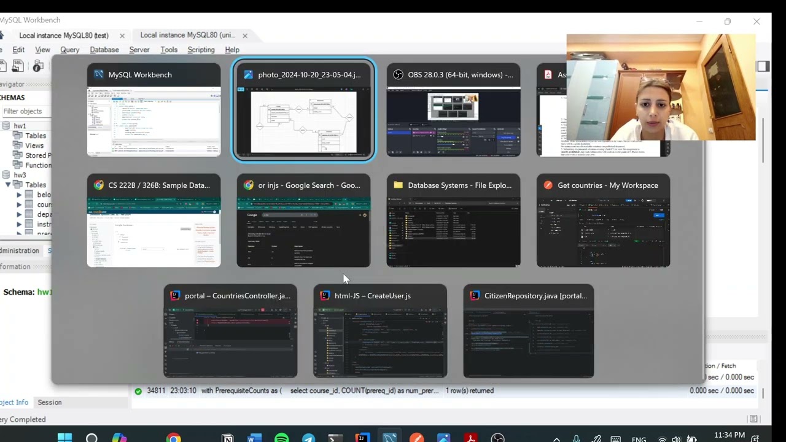Select the photo_2024-10-20 image window thumbnail
Image resolution: width=786 pixels, height=442 pixels.
pyautogui.click(x=303, y=110)
